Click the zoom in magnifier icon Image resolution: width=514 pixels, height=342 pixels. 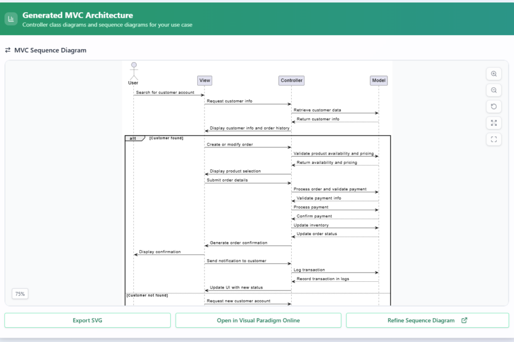494,73
